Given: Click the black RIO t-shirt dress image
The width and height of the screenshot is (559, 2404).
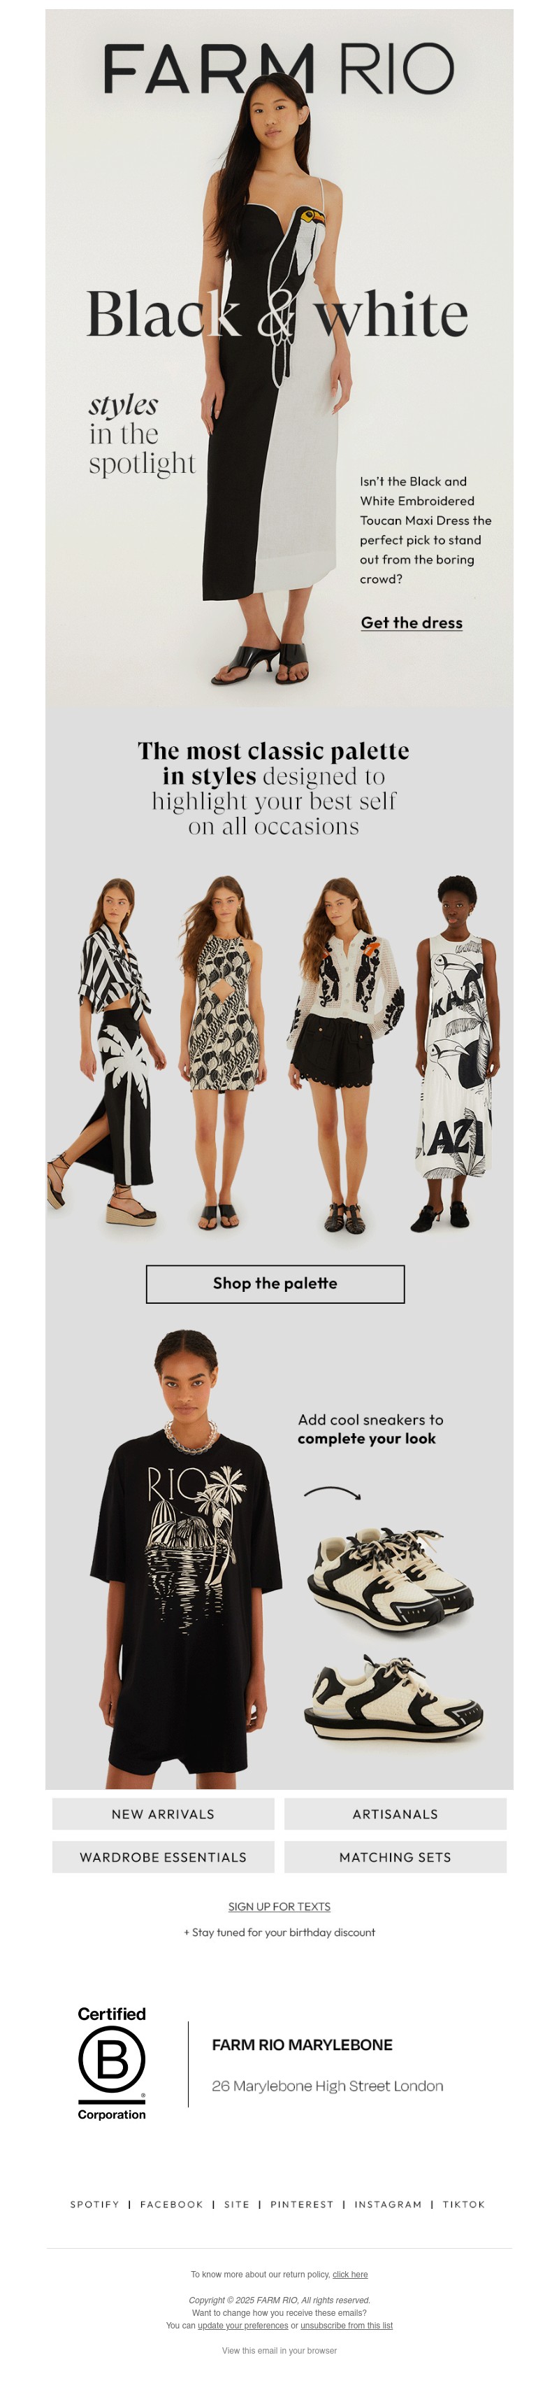Looking at the screenshot, I should [187, 1554].
